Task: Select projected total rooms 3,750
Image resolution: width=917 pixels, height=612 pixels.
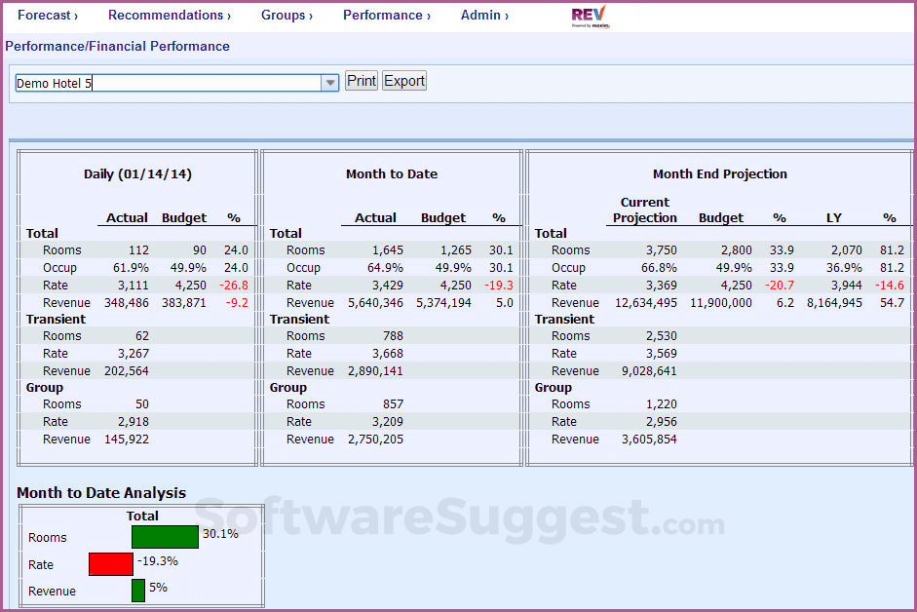Action: (661, 249)
